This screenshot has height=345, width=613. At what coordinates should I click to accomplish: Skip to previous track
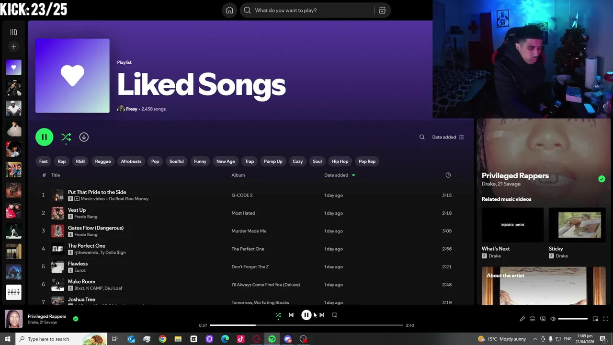pyautogui.click(x=291, y=315)
